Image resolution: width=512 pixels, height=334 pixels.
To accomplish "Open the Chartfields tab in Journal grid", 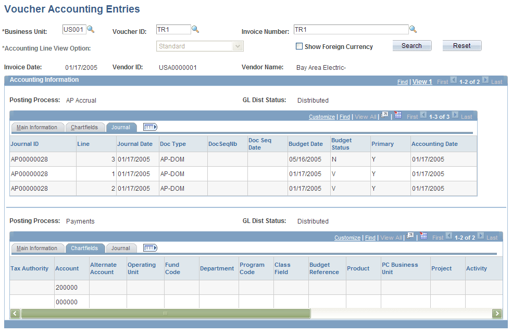I will click(x=85, y=127).
